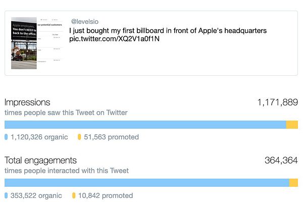303x205 pixels.
Task: Click the 1,171,889 impressions total
Action: pyautogui.click(x=277, y=102)
